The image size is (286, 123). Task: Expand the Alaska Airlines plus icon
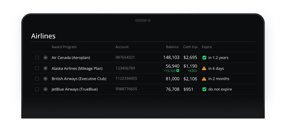45,68
